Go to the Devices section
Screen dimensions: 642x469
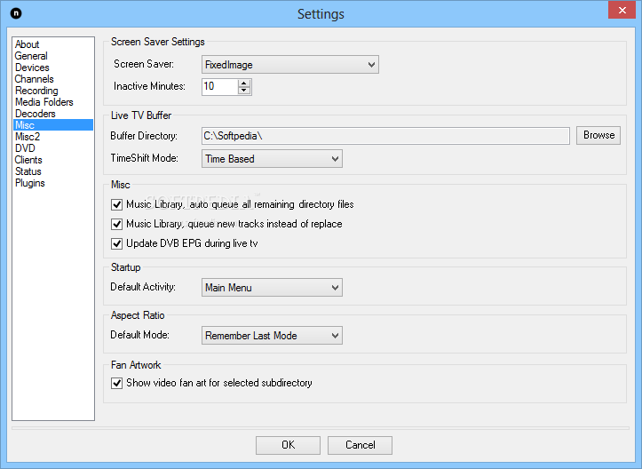point(32,68)
